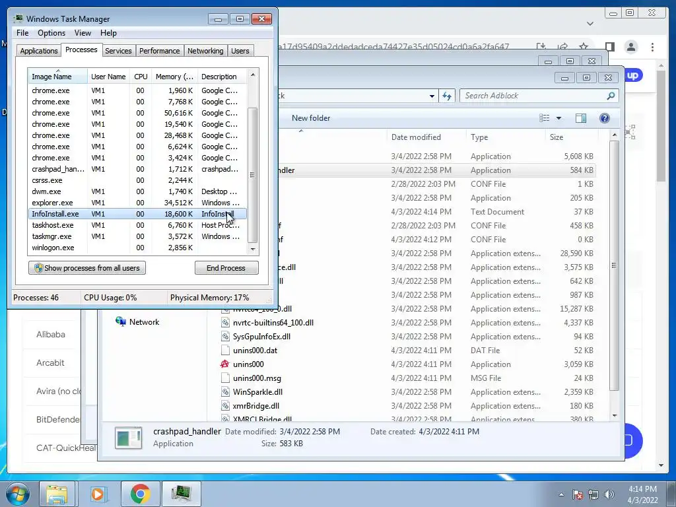Open the view options dropdown arrow
The width and height of the screenshot is (676, 507).
(x=558, y=118)
